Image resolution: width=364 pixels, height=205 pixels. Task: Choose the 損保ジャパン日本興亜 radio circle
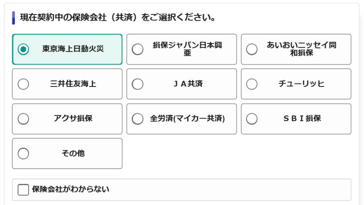(138, 49)
